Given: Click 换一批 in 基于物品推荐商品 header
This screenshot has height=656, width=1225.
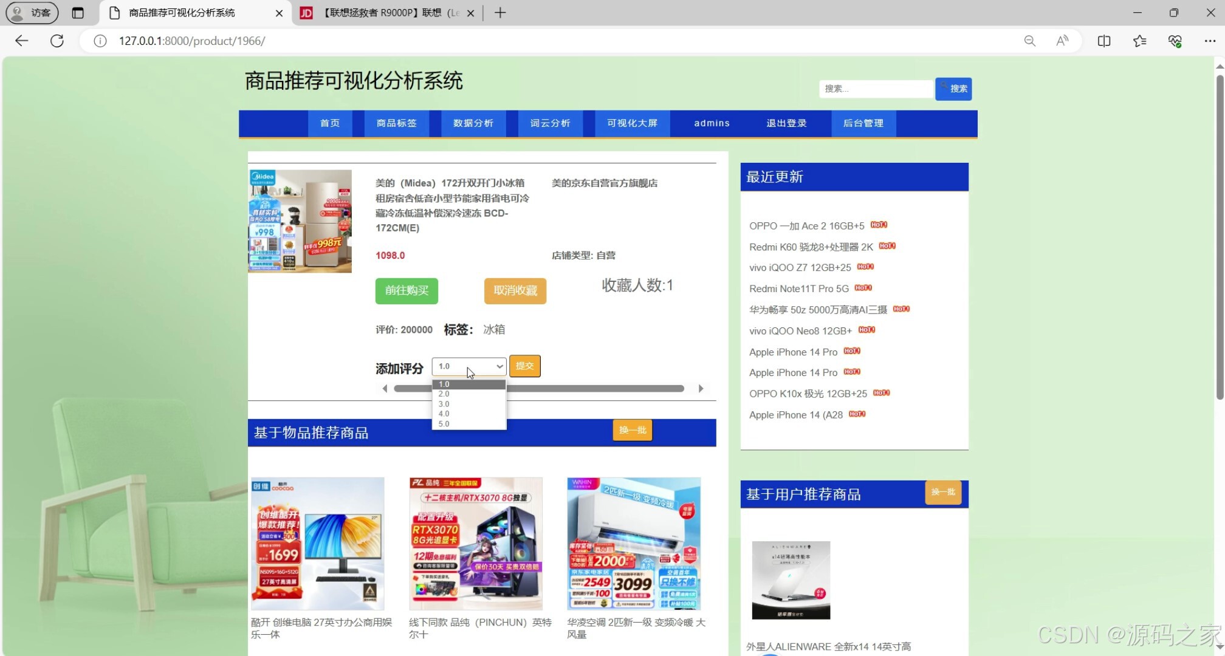Looking at the screenshot, I should pyautogui.click(x=633, y=430).
